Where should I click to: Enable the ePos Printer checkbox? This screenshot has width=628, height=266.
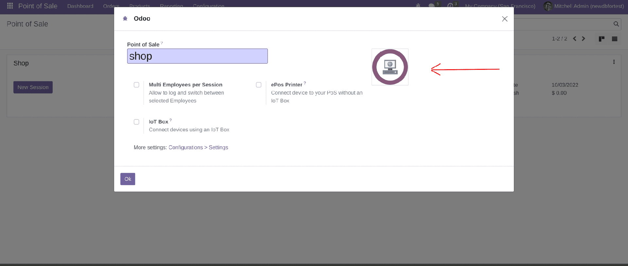259,85
